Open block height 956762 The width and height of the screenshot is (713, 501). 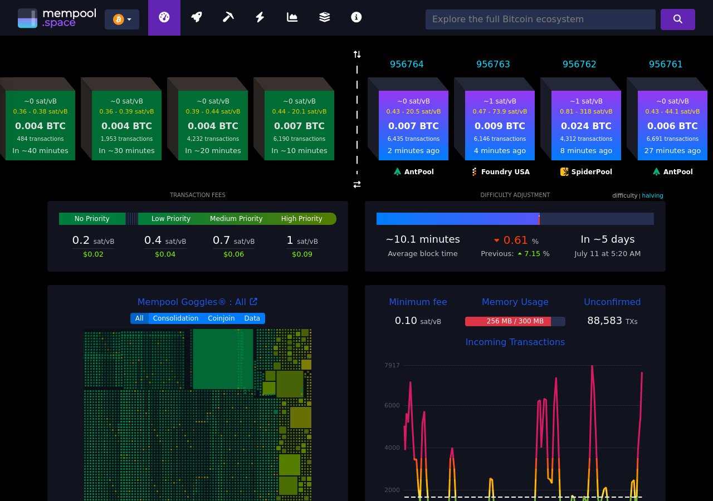pos(579,64)
